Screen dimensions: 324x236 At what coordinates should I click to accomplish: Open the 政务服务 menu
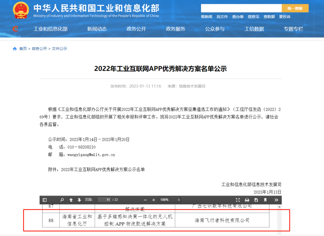tap(175, 29)
